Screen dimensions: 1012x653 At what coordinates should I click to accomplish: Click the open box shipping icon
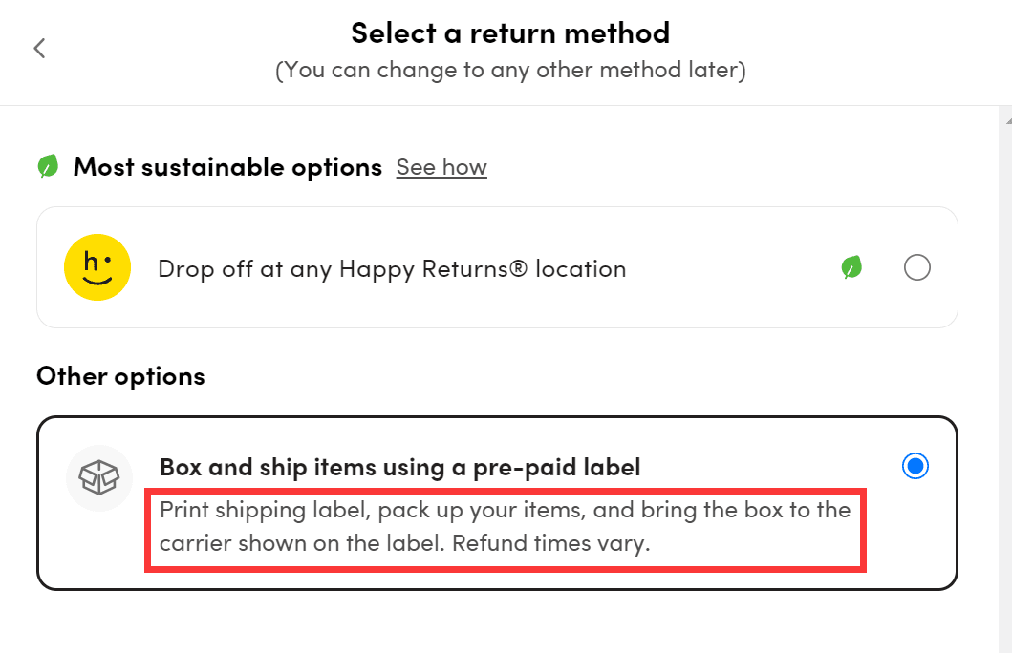[x=98, y=477]
